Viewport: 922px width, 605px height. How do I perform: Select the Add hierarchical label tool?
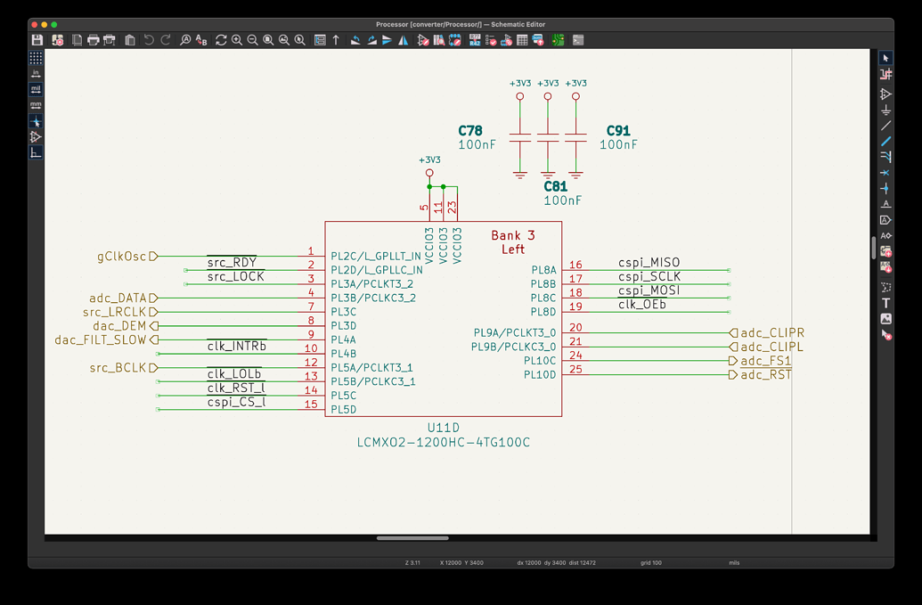[885, 236]
